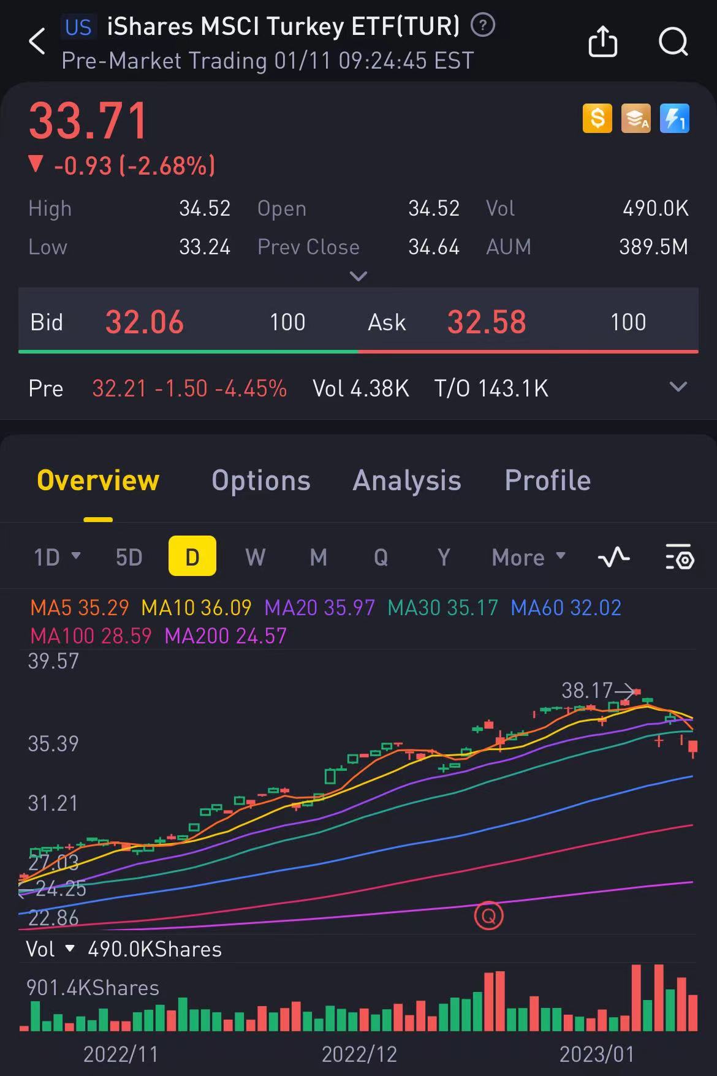Tap the iShares MSCI Turkey ETF title

point(284,26)
